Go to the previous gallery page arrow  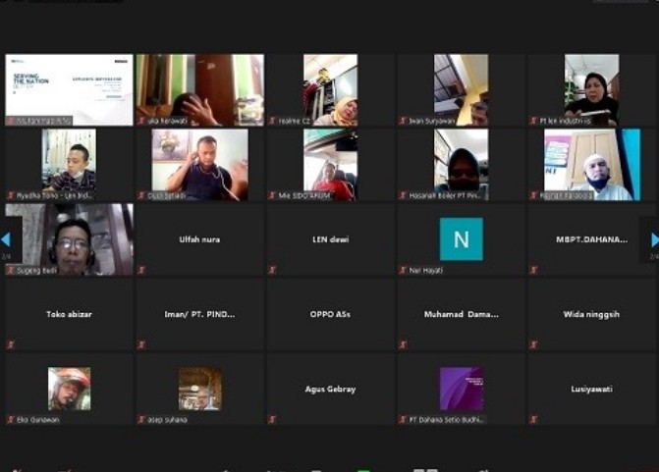point(6,239)
